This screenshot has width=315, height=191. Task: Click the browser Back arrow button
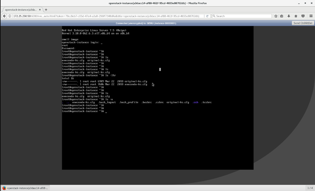pos(4,16)
